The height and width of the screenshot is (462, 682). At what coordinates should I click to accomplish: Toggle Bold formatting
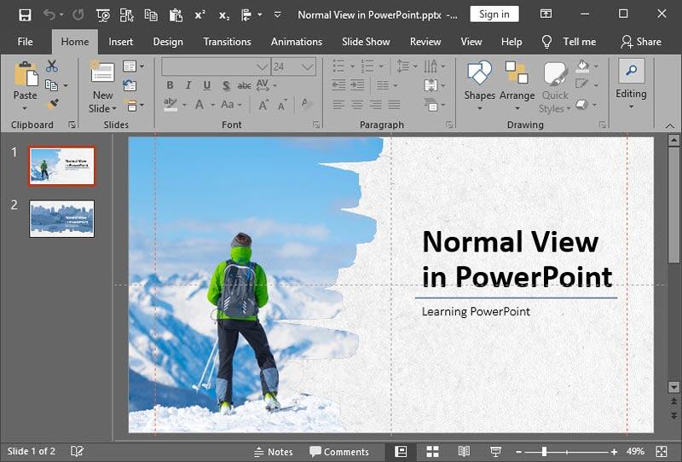click(x=170, y=85)
